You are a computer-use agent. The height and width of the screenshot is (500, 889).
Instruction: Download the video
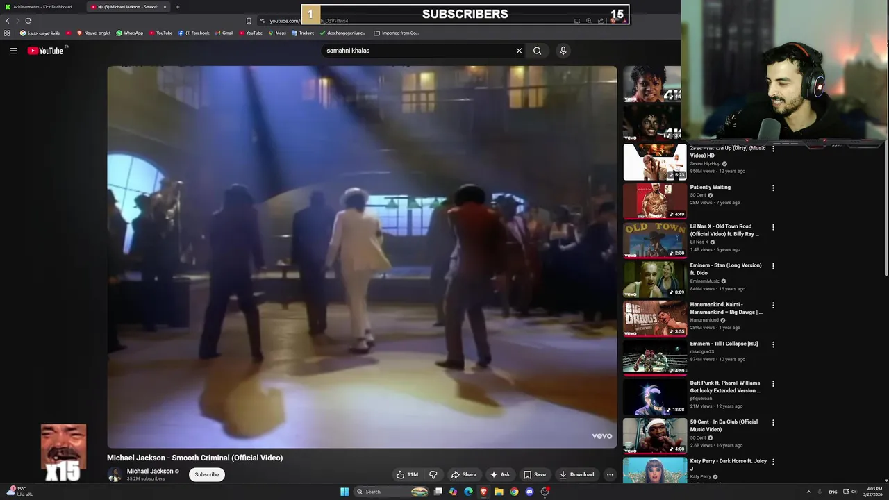[x=576, y=474]
